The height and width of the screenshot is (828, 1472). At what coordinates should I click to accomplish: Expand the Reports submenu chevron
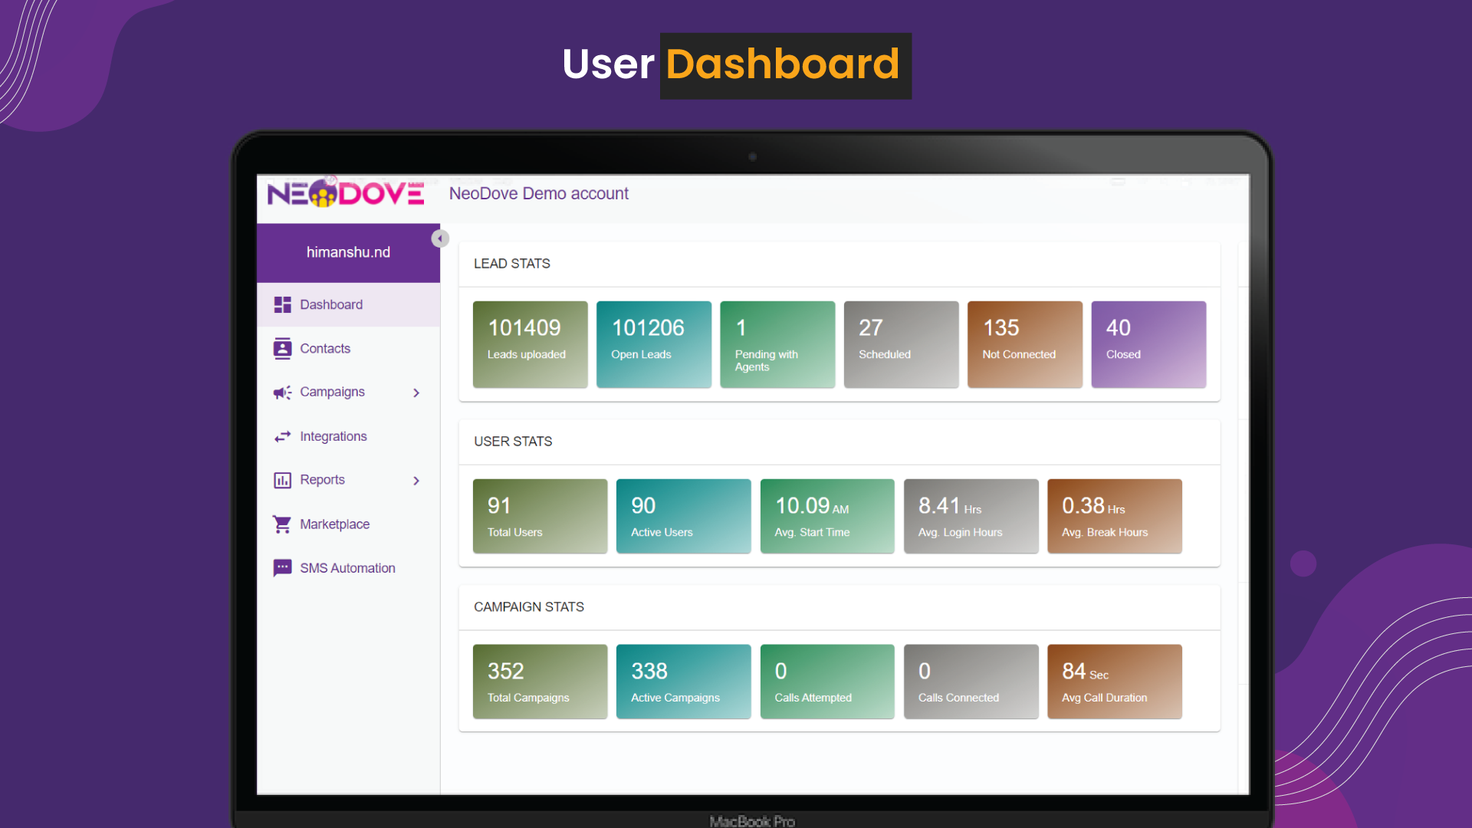416,480
